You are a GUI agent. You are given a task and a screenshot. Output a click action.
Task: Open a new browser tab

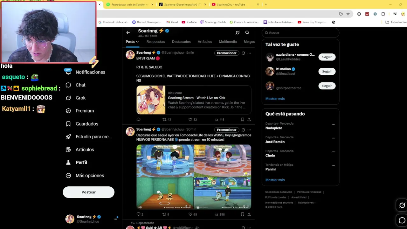pyautogui.click(x=266, y=4)
